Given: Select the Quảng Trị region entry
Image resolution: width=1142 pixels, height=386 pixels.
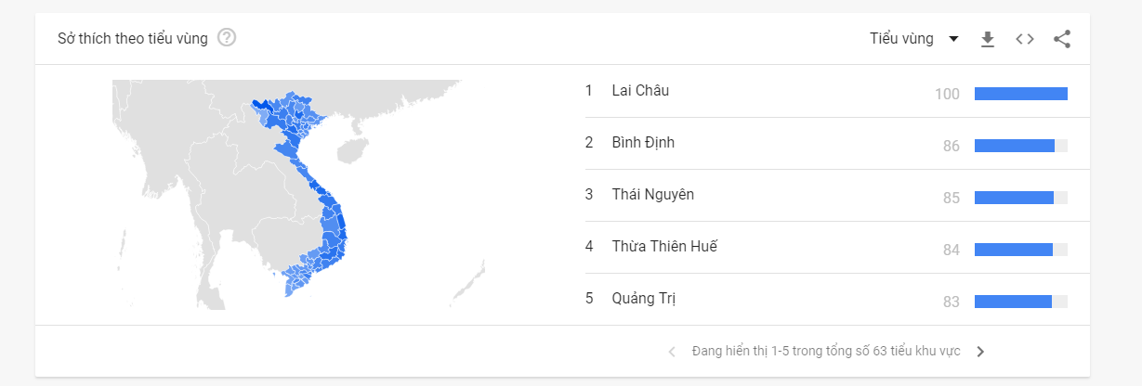Looking at the screenshot, I should (x=826, y=299).
